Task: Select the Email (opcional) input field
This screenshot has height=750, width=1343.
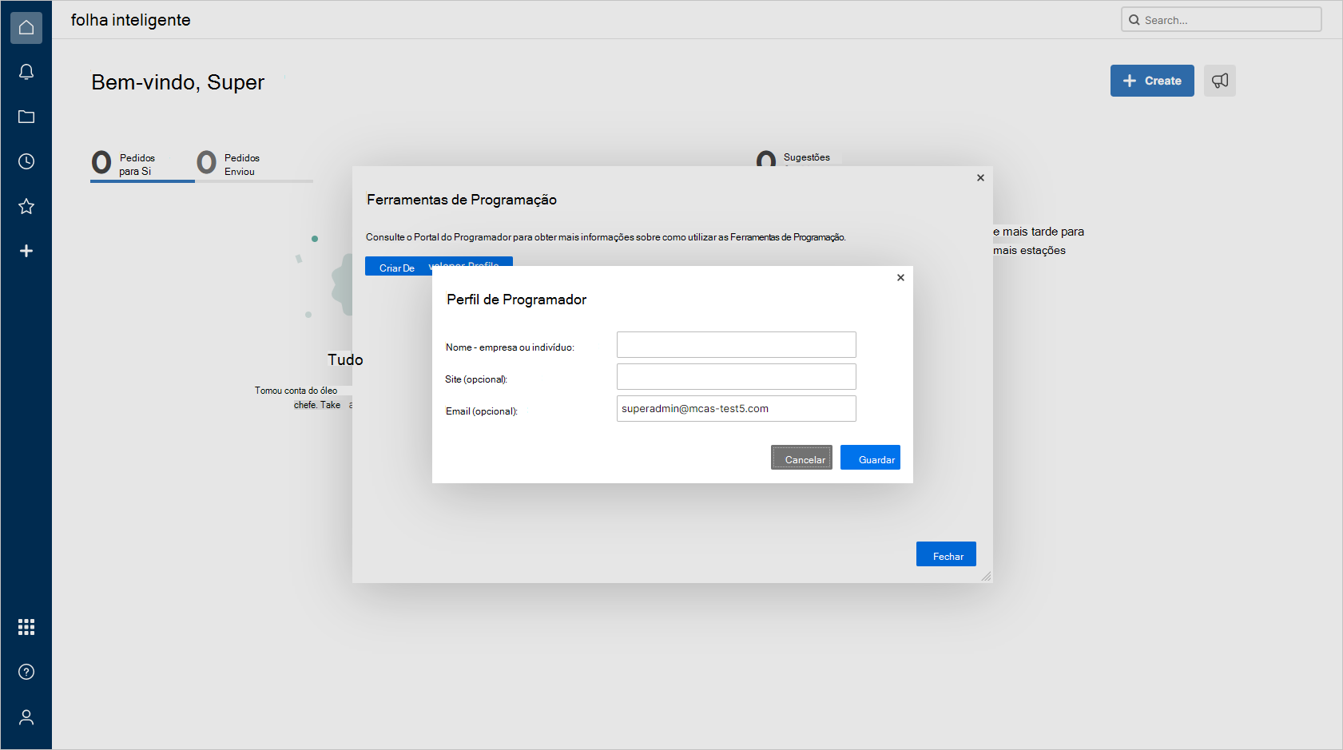Action: coord(736,409)
